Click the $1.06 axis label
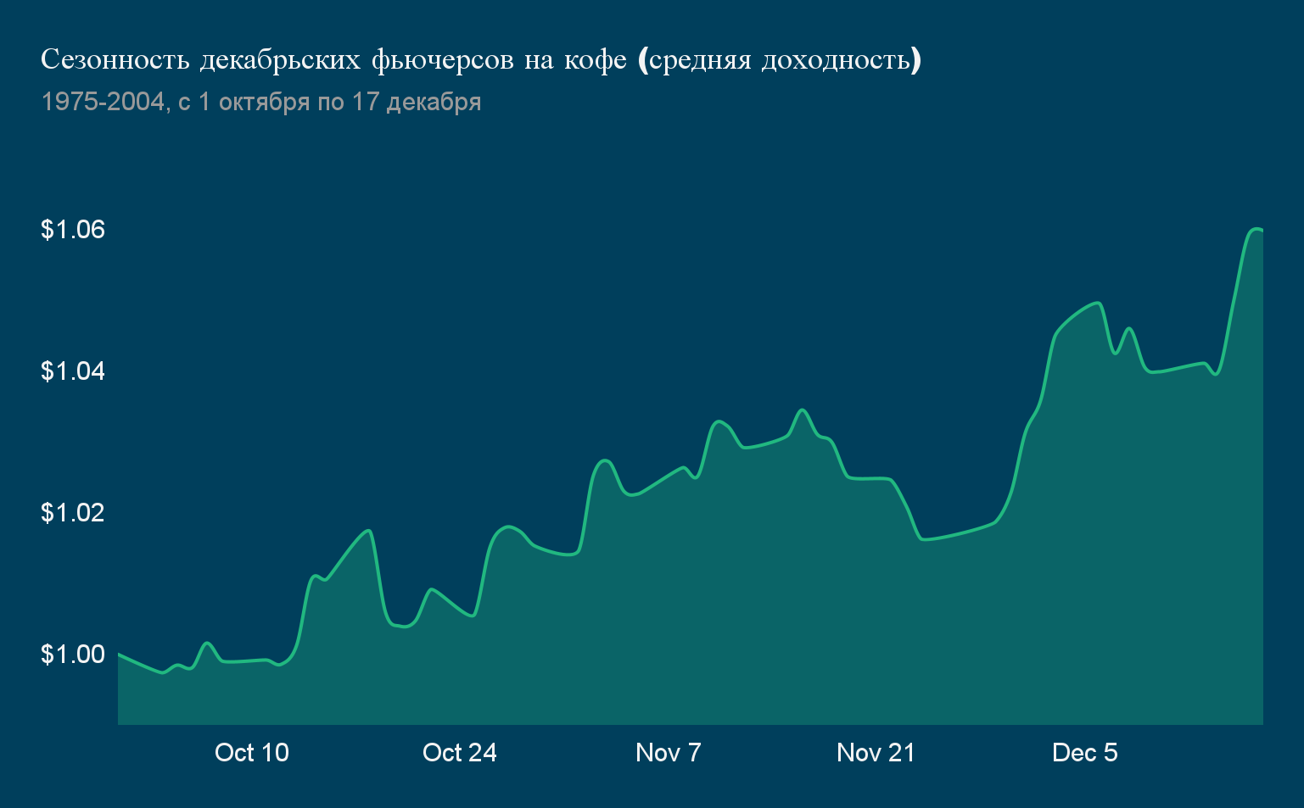This screenshot has height=808, width=1304. (x=73, y=229)
